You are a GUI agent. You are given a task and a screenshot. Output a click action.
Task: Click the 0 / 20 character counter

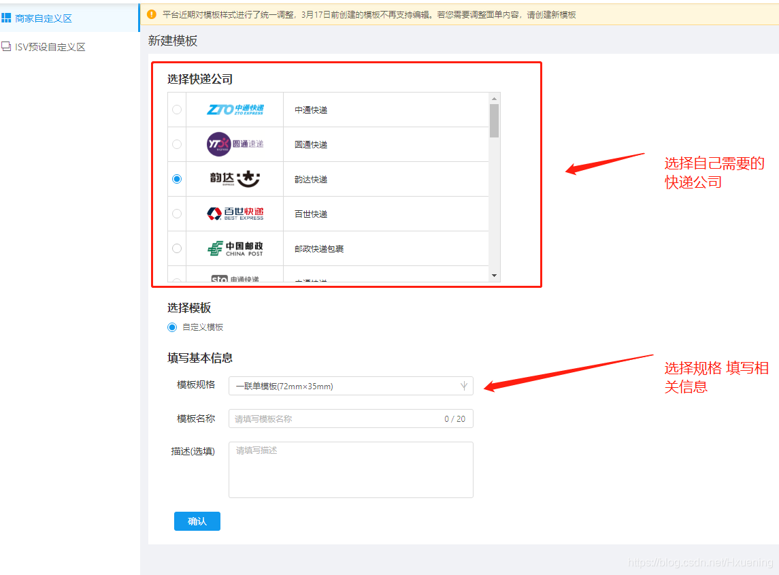(454, 419)
